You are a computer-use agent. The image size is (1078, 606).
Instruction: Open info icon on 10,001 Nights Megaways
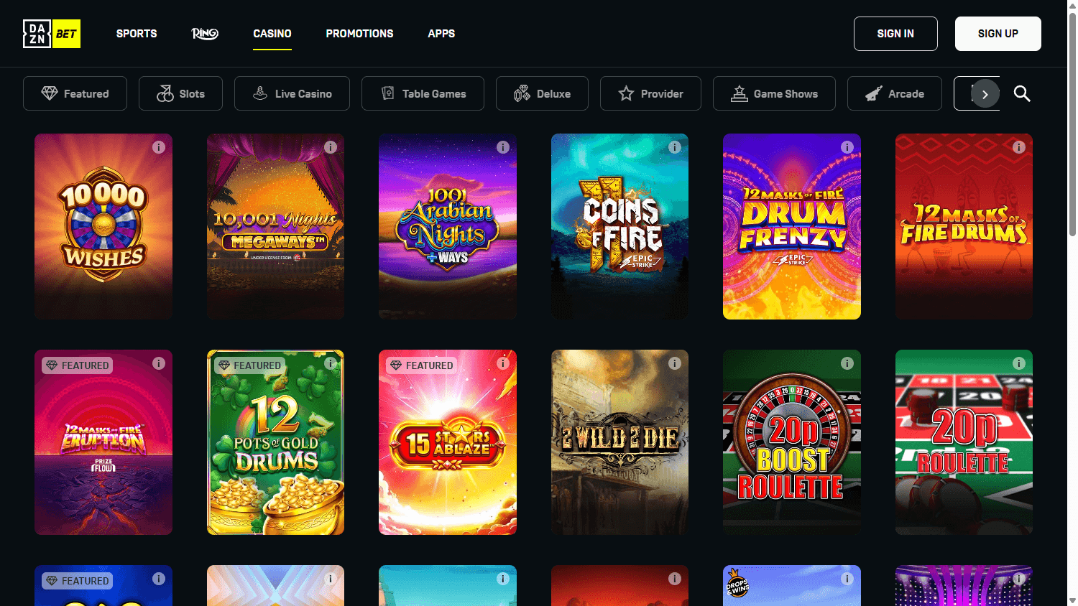tap(331, 147)
